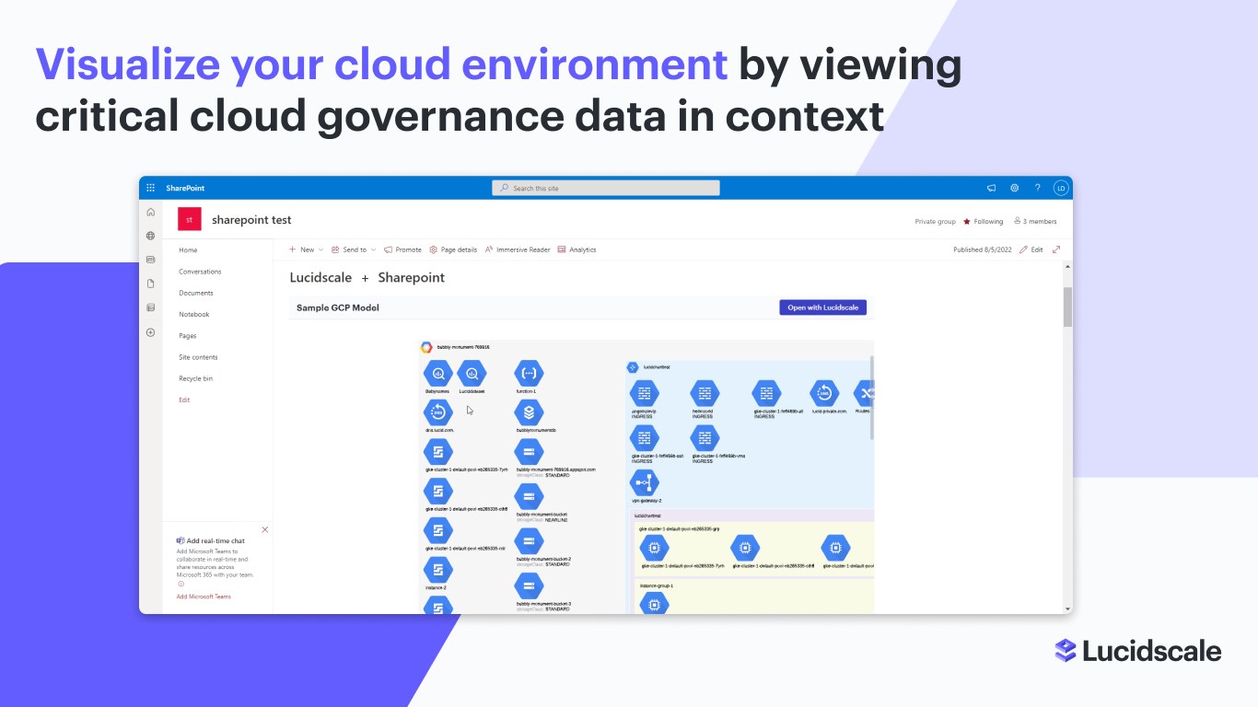Image resolution: width=1258 pixels, height=707 pixels.
Task: Select the dns.lucid.com DNS icon
Action: (438, 411)
